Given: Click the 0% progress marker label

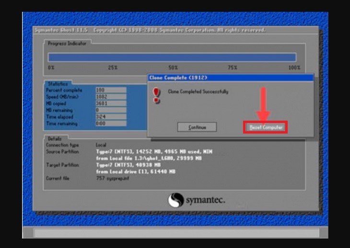Looking at the screenshot, I should pyautogui.click(x=51, y=68).
